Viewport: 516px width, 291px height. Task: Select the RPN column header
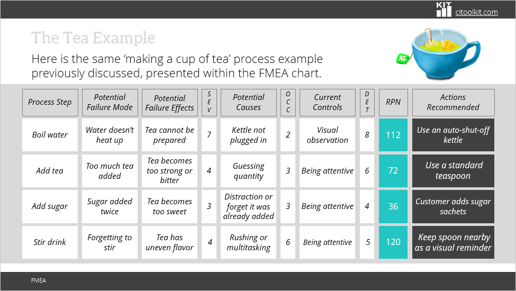tap(393, 102)
